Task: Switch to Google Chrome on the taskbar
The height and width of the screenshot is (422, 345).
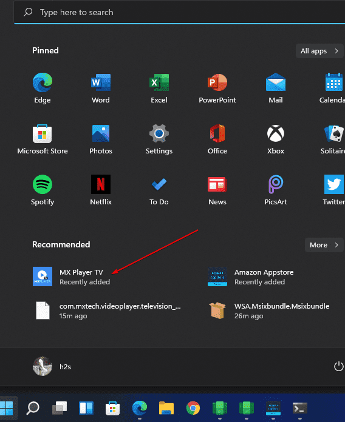Action: pos(193,408)
